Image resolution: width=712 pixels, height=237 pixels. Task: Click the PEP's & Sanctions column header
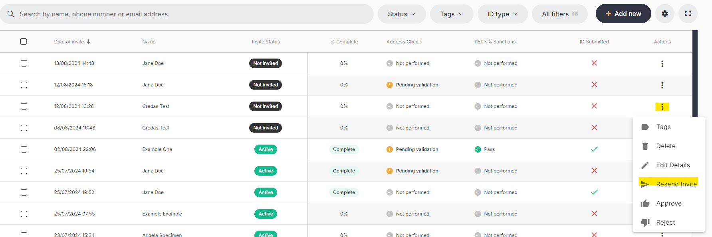[x=495, y=42]
